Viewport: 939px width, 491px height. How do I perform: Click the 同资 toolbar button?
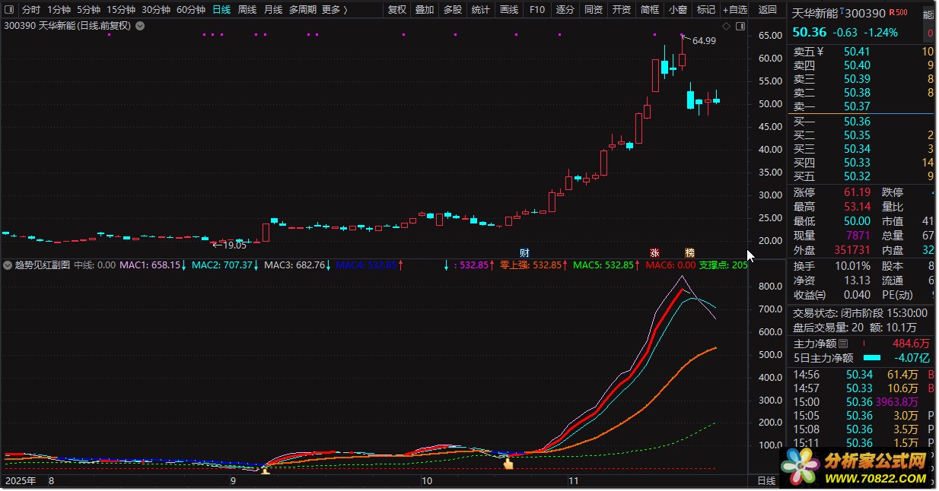(x=594, y=10)
